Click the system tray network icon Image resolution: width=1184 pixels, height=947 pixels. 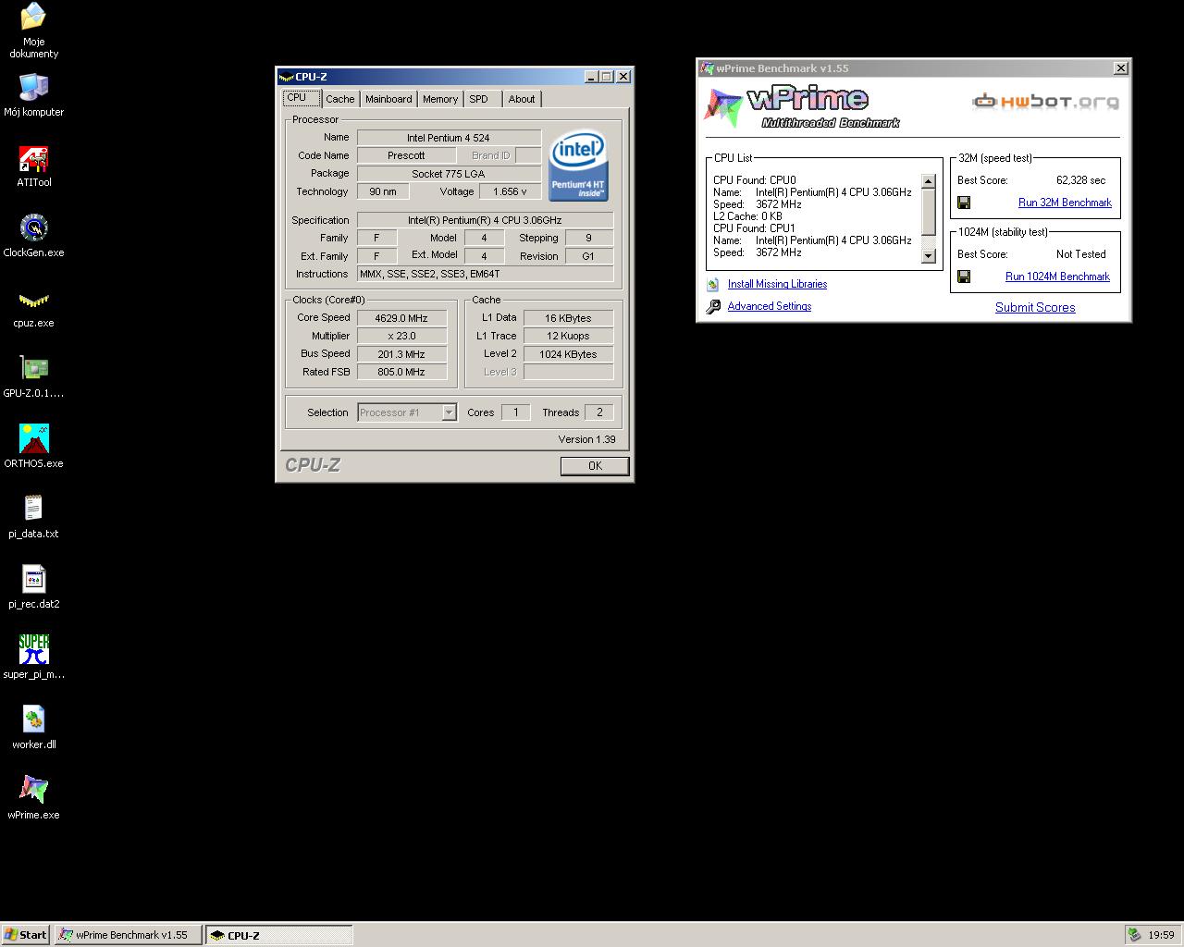click(x=1134, y=935)
